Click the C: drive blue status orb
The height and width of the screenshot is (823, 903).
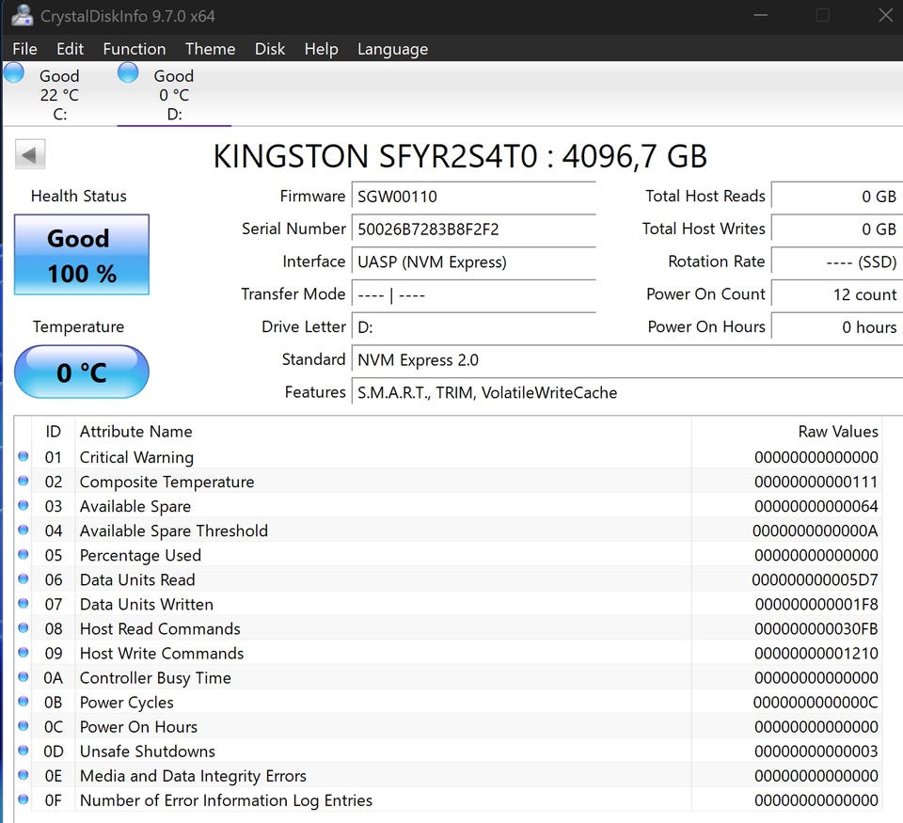[x=14, y=73]
